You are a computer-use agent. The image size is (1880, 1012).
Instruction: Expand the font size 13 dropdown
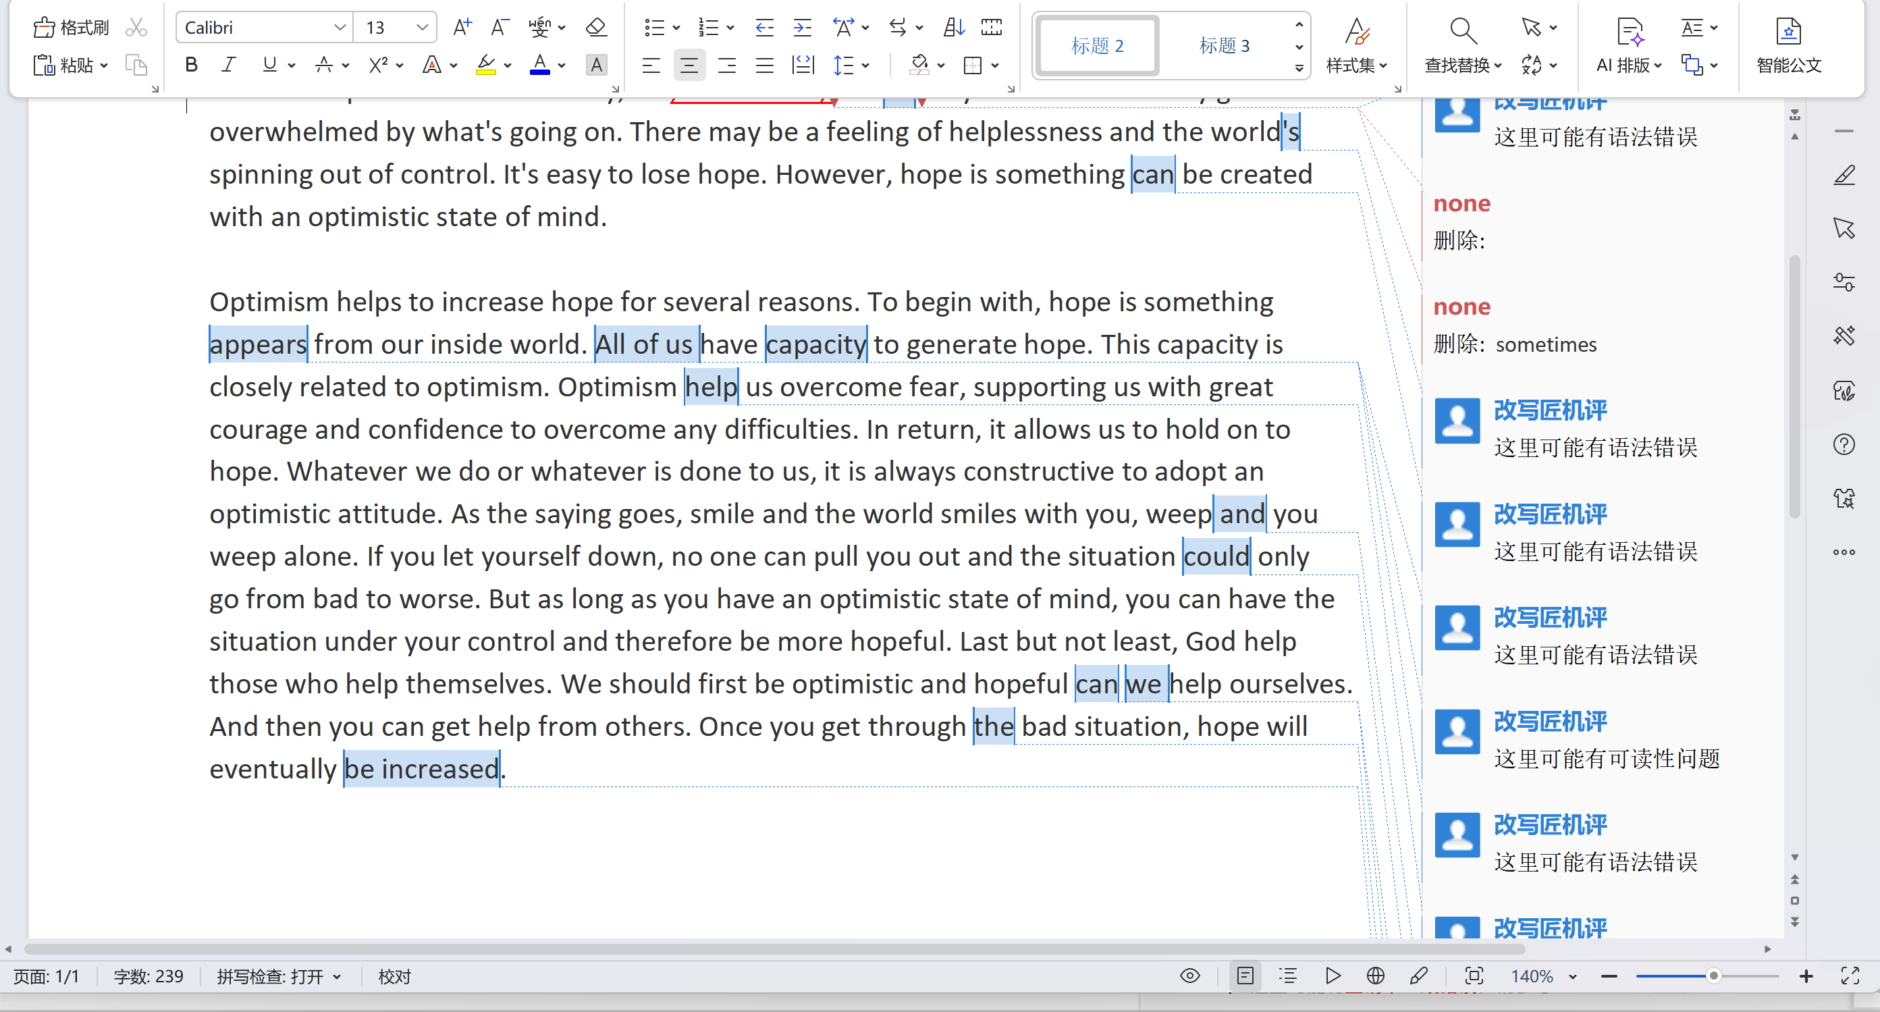422,28
